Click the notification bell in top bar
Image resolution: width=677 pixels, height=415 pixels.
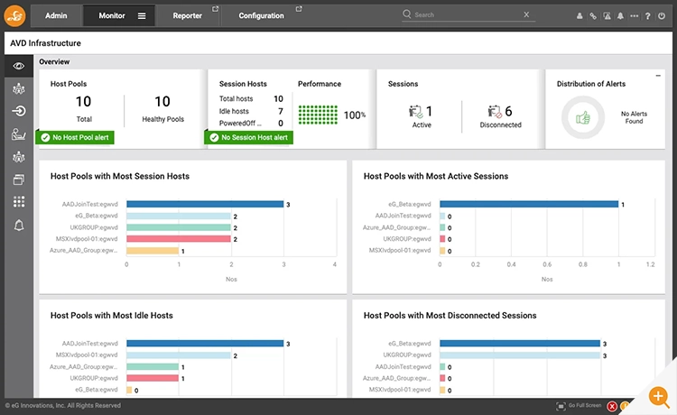(620, 16)
